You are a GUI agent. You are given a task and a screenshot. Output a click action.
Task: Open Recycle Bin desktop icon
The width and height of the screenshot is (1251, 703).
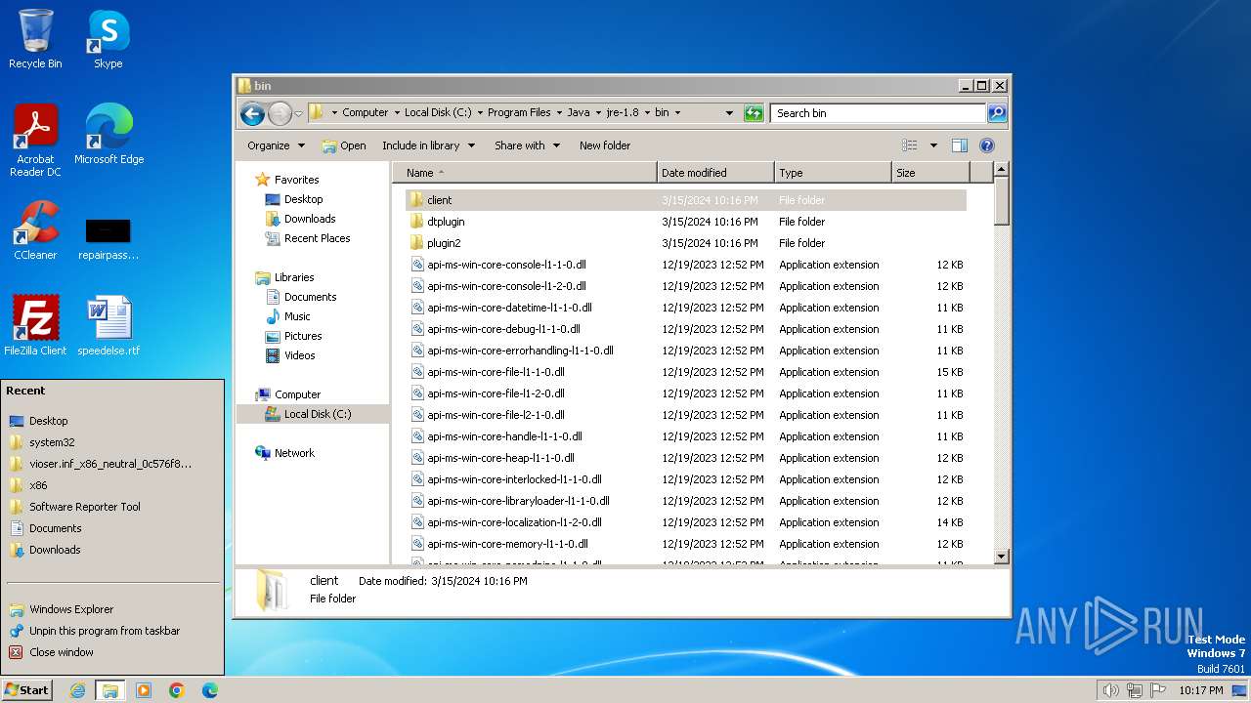tap(35, 39)
